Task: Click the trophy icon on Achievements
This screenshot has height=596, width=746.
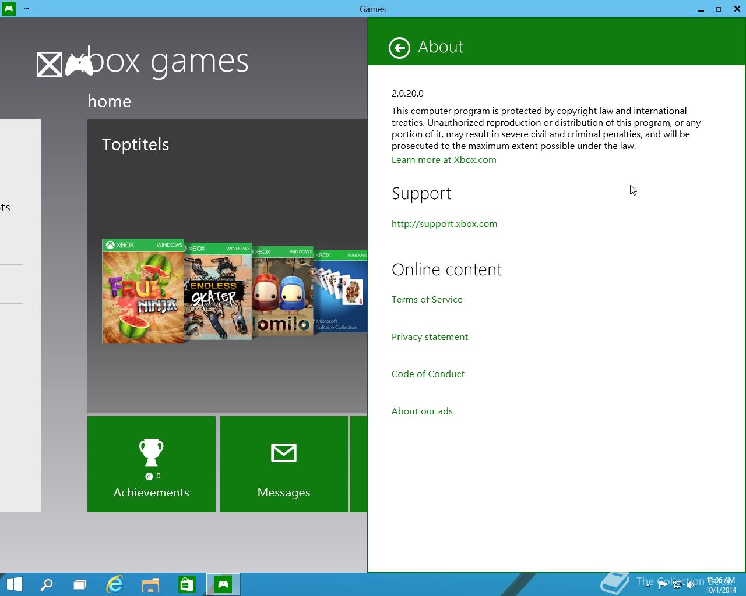Action: [x=151, y=452]
